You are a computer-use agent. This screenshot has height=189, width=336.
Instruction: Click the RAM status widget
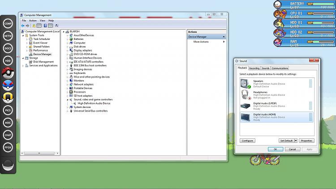305,42
